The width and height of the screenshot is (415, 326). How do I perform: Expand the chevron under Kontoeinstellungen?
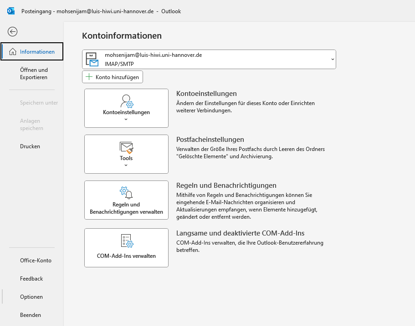(126, 120)
